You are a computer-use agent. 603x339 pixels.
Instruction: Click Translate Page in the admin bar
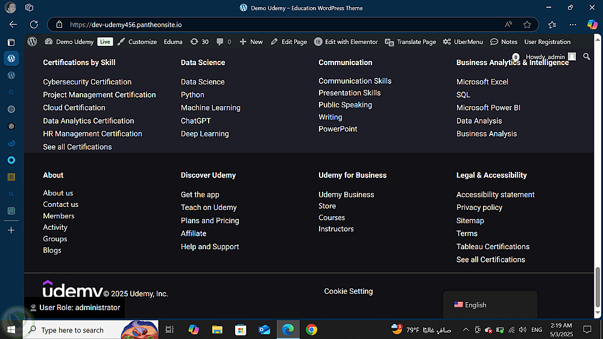coord(410,42)
